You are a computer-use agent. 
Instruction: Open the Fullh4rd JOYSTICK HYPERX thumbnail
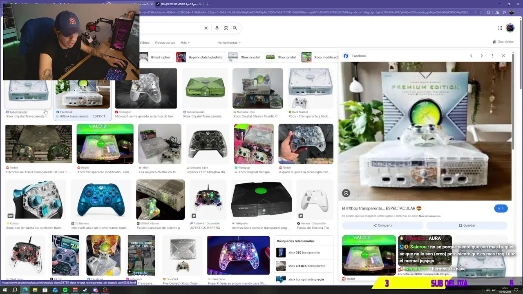click(208, 199)
